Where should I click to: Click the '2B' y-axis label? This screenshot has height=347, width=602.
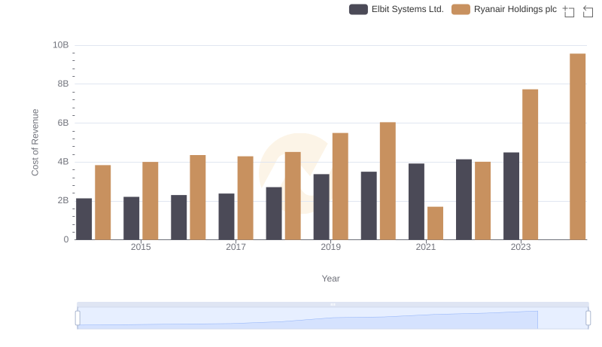coord(63,200)
